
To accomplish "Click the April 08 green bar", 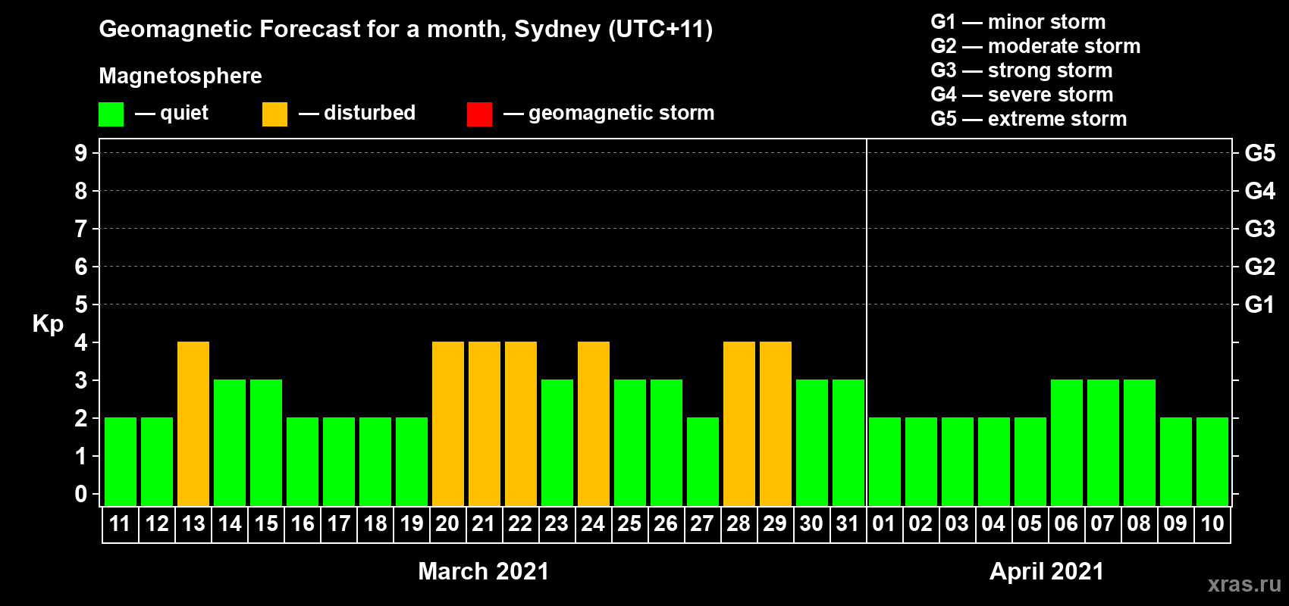I will (x=1140, y=442).
